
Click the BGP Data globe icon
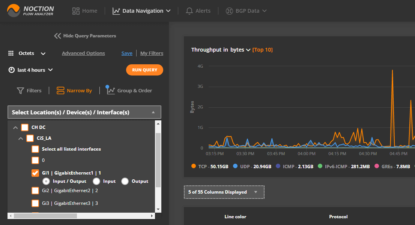(229, 11)
